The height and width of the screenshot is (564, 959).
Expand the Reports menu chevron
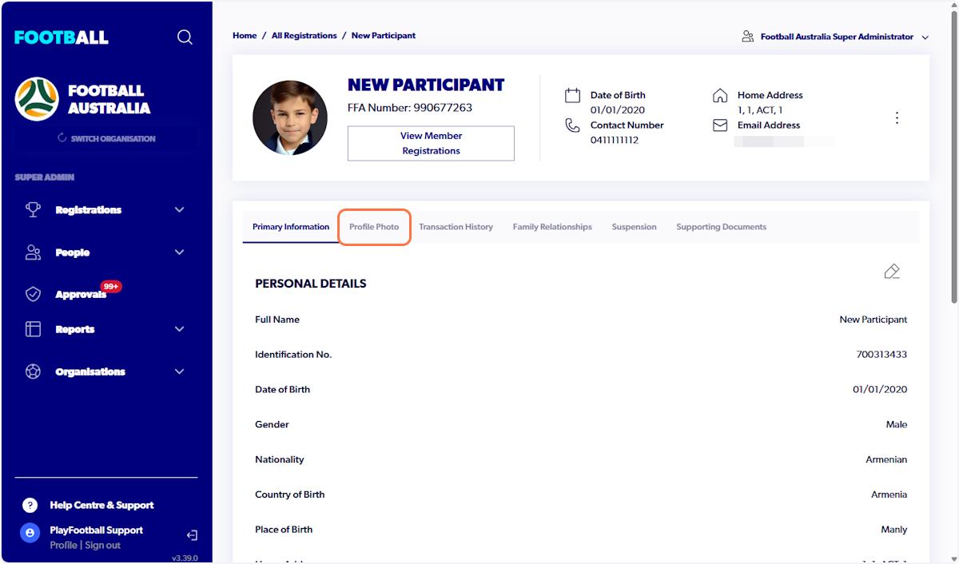(179, 329)
